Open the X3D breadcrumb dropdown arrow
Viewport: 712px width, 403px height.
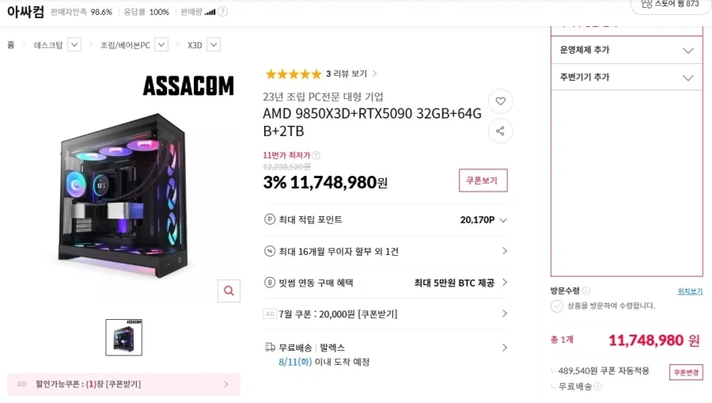click(x=214, y=45)
